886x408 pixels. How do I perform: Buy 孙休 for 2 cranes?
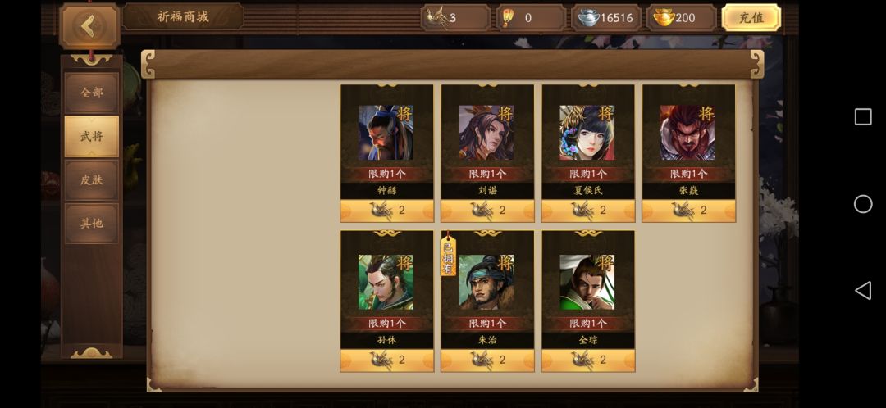pos(387,360)
